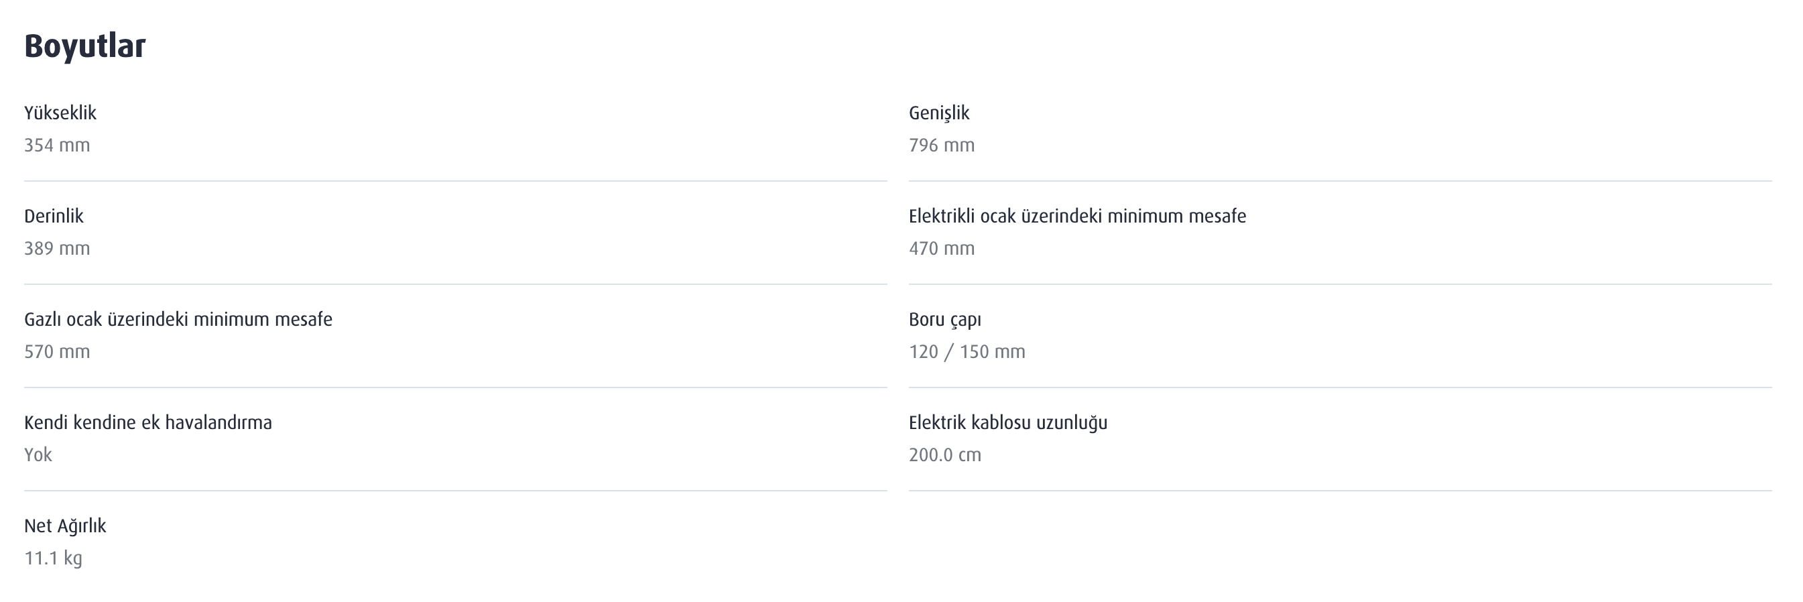1803x602 pixels.
Task: Select Elektrik kablosu uzunluğu label
Action: [1008, 422]
